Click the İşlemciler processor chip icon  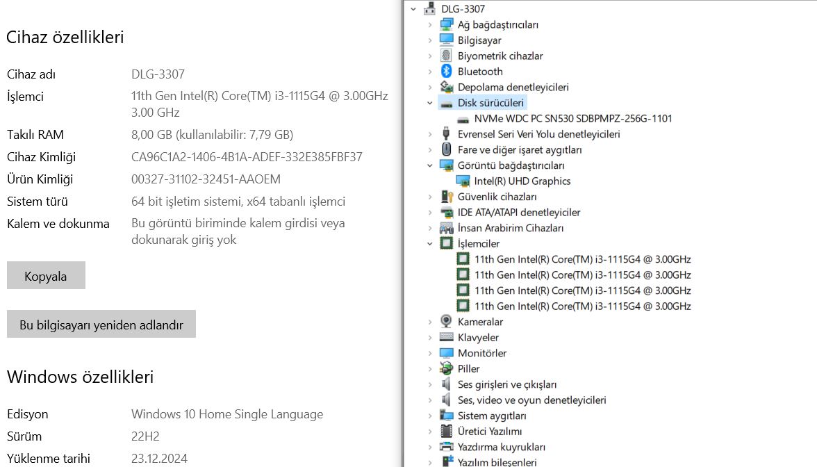[x=447, y=243]
